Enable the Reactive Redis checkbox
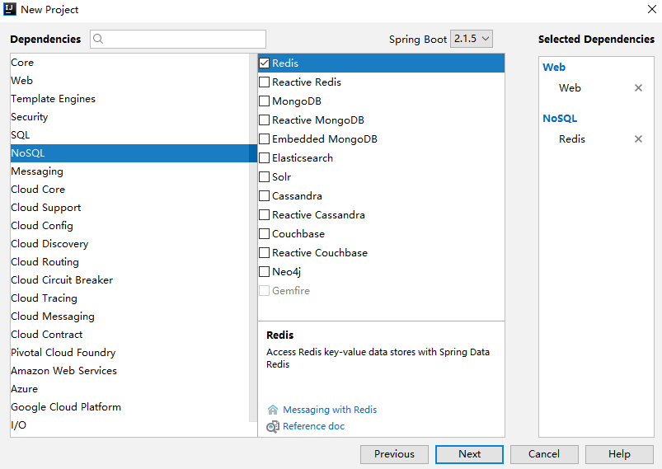The width and height of the screenshot is (662, 469). [x=265, y=82]
